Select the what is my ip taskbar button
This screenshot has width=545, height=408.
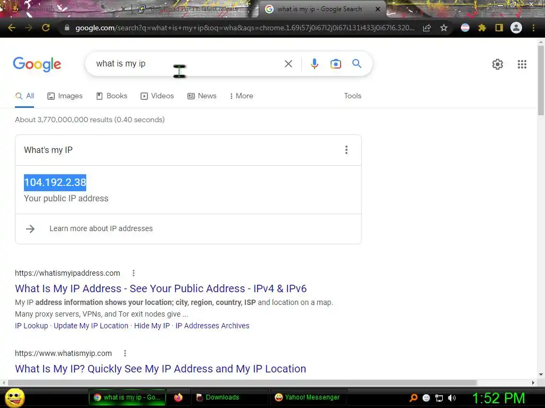(x=128, y=397)
